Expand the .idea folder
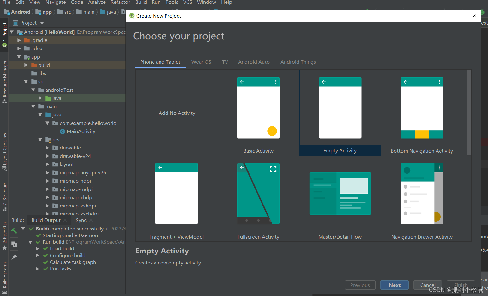 (x=19, y=48)
